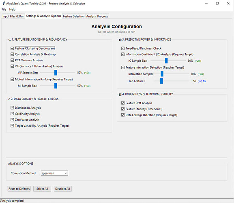This screenshot has height=203, width=234.
Task: Go to Feature Selection tab
Action: (x=74, y=16)
